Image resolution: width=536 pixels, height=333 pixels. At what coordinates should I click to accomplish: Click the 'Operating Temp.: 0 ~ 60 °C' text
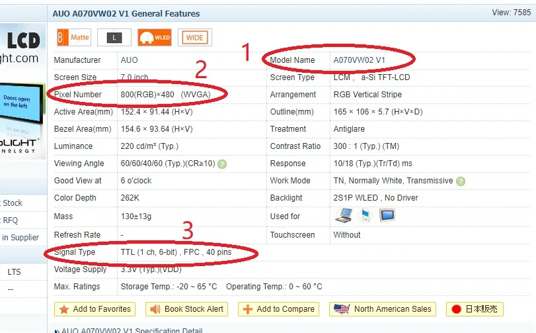tap(274, 287)
